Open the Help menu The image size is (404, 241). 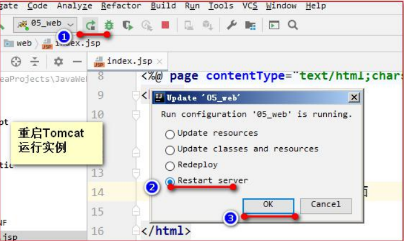(316, 6)
